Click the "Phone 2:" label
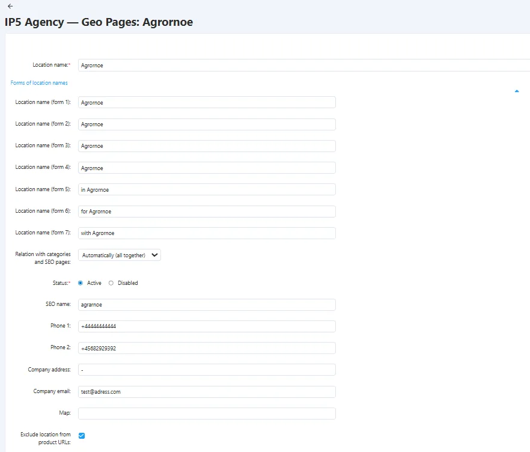Screen dimensions: 530x452 [x=61, y=347]
